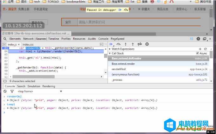Toggle Pause on exceptions button
The height and width of the screenshot is (134, 216).
click(x=147, y=44)
